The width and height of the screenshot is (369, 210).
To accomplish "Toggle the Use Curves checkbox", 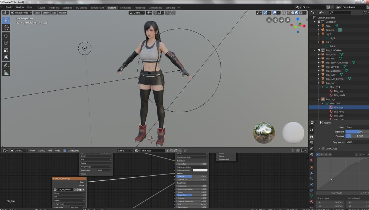I will (x=323, y=148).
